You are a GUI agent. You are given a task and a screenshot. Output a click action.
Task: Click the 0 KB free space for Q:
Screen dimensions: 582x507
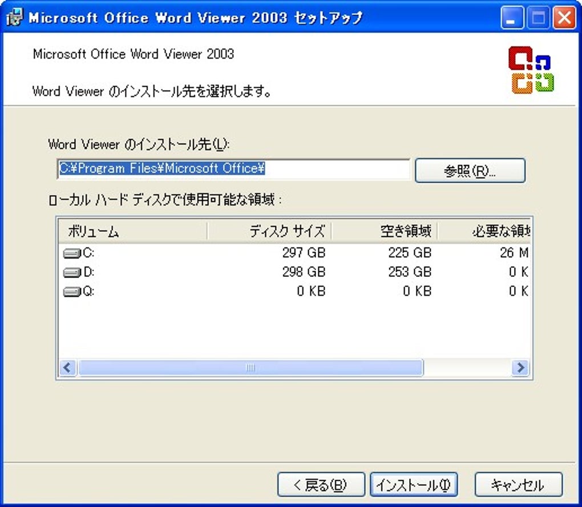(x=417, y=291)
